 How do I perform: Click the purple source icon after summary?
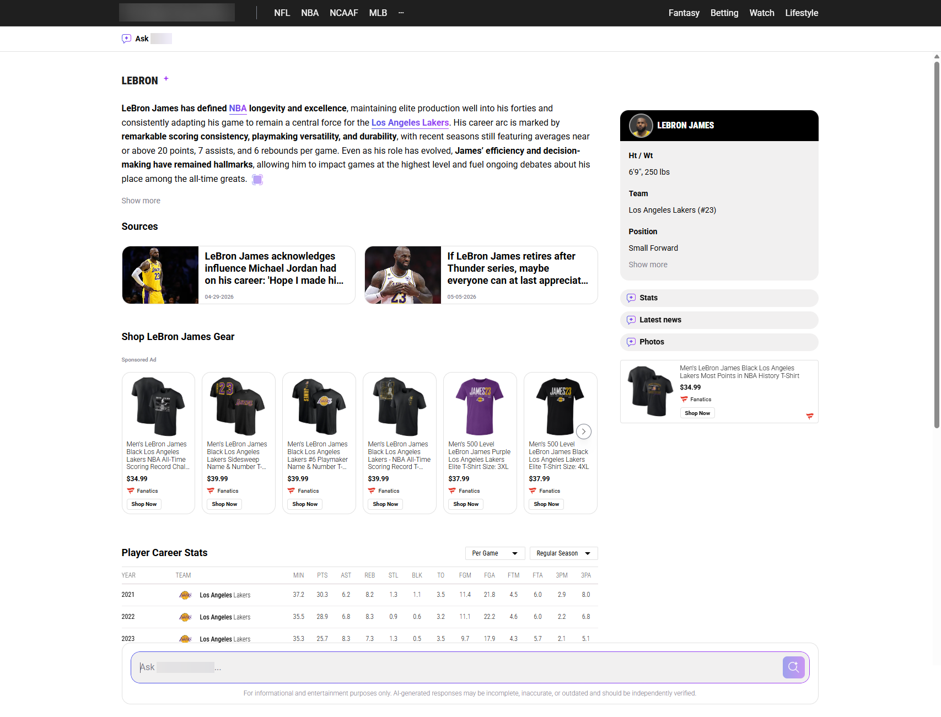[257, 179]
